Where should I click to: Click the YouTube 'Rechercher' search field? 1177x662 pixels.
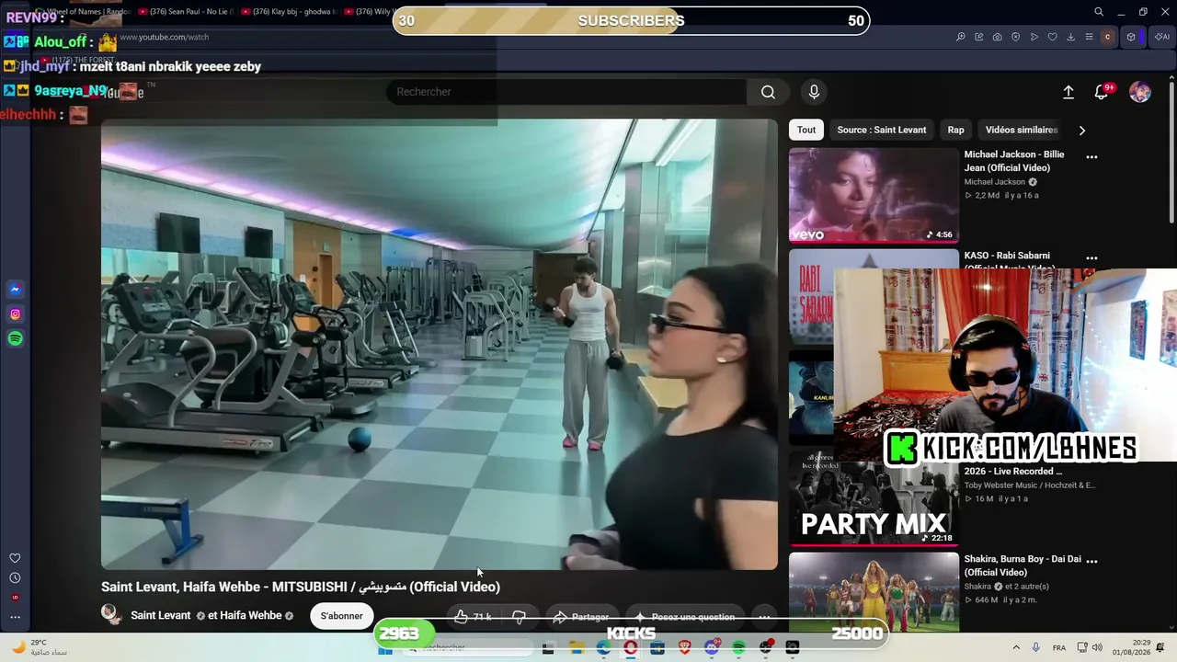coord(566,92)
